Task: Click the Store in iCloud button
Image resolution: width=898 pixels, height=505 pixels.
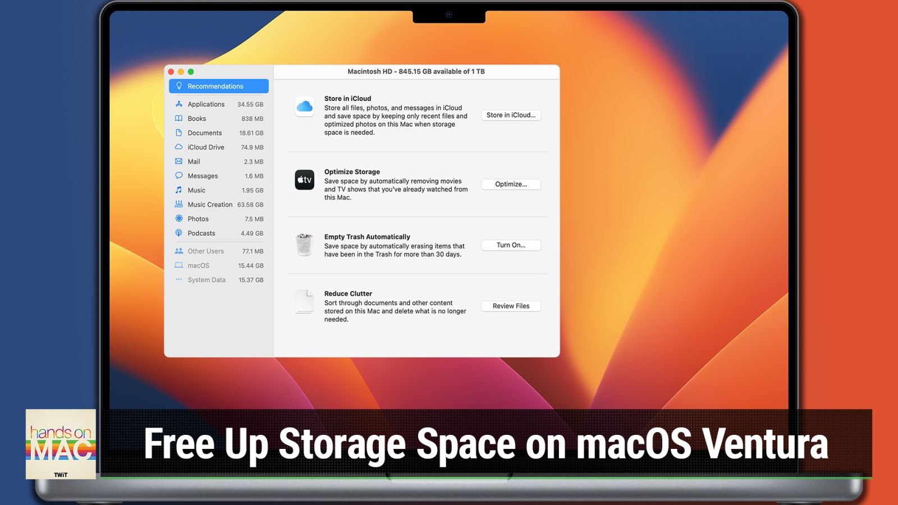Action: 511,115
